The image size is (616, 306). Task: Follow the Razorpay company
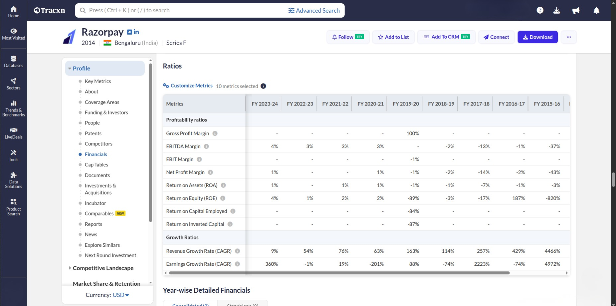pyautogui.click(x=348, y=37)
